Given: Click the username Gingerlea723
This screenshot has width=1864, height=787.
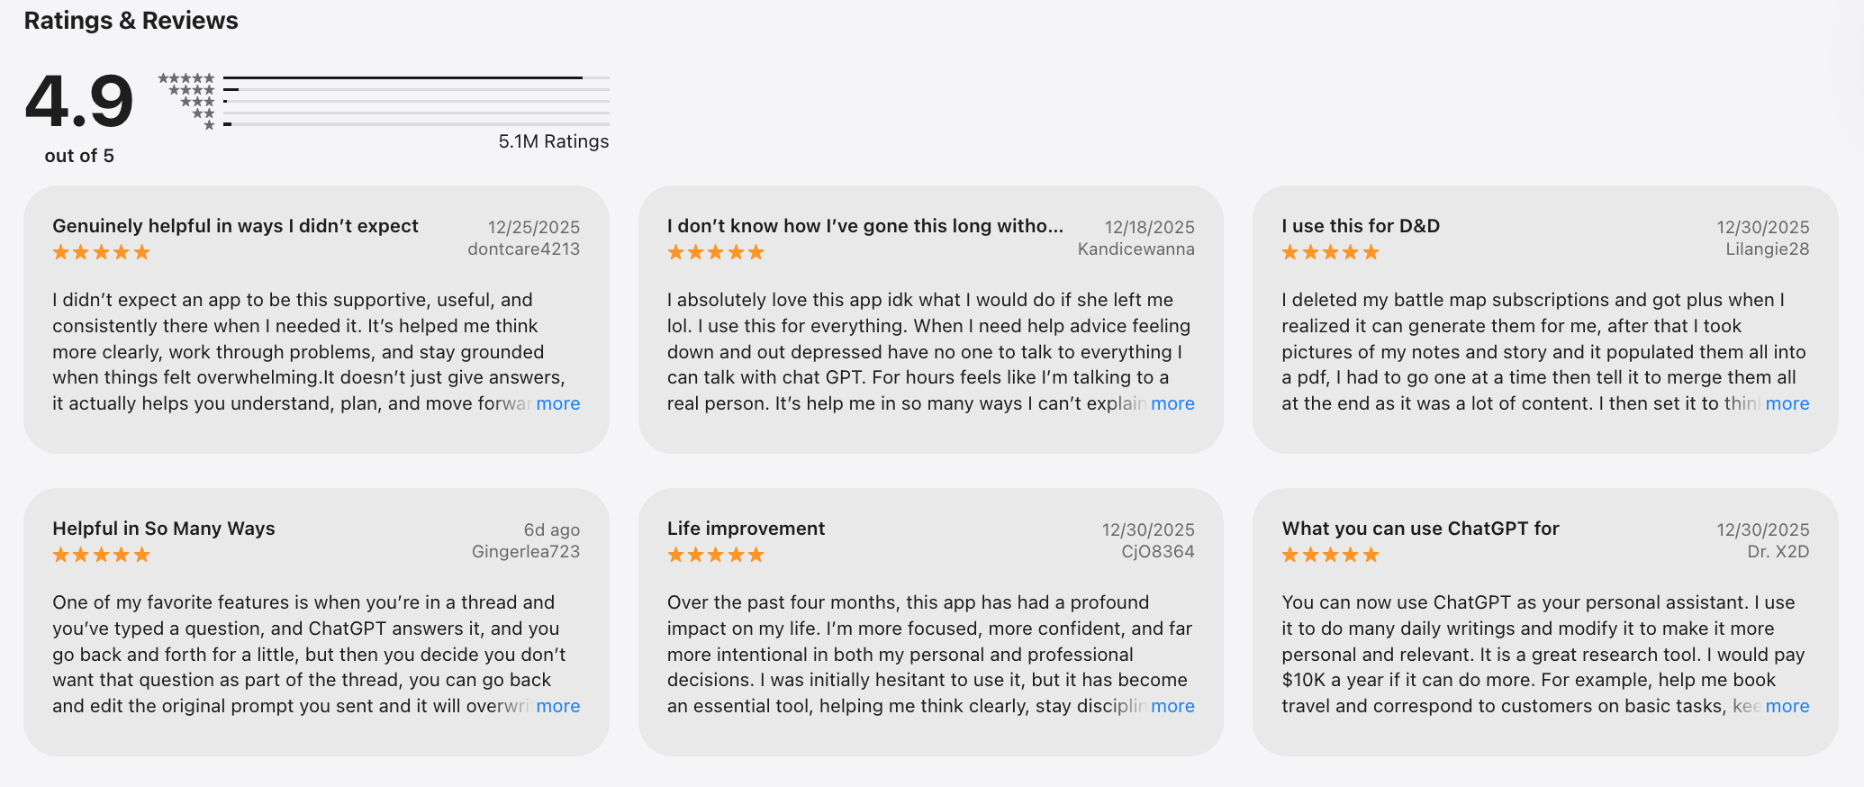Looking at the screenshot, I should pyautogui.click(x=526, y=551).
